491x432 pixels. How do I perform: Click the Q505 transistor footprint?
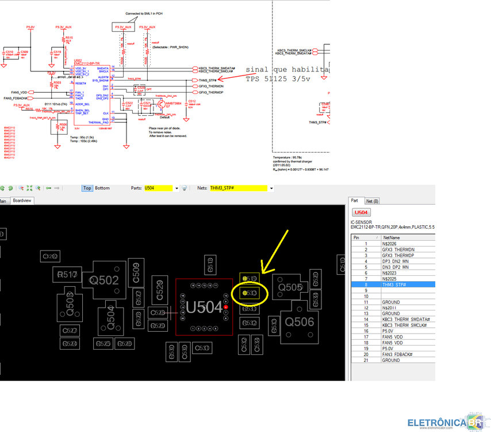[290, 287]
